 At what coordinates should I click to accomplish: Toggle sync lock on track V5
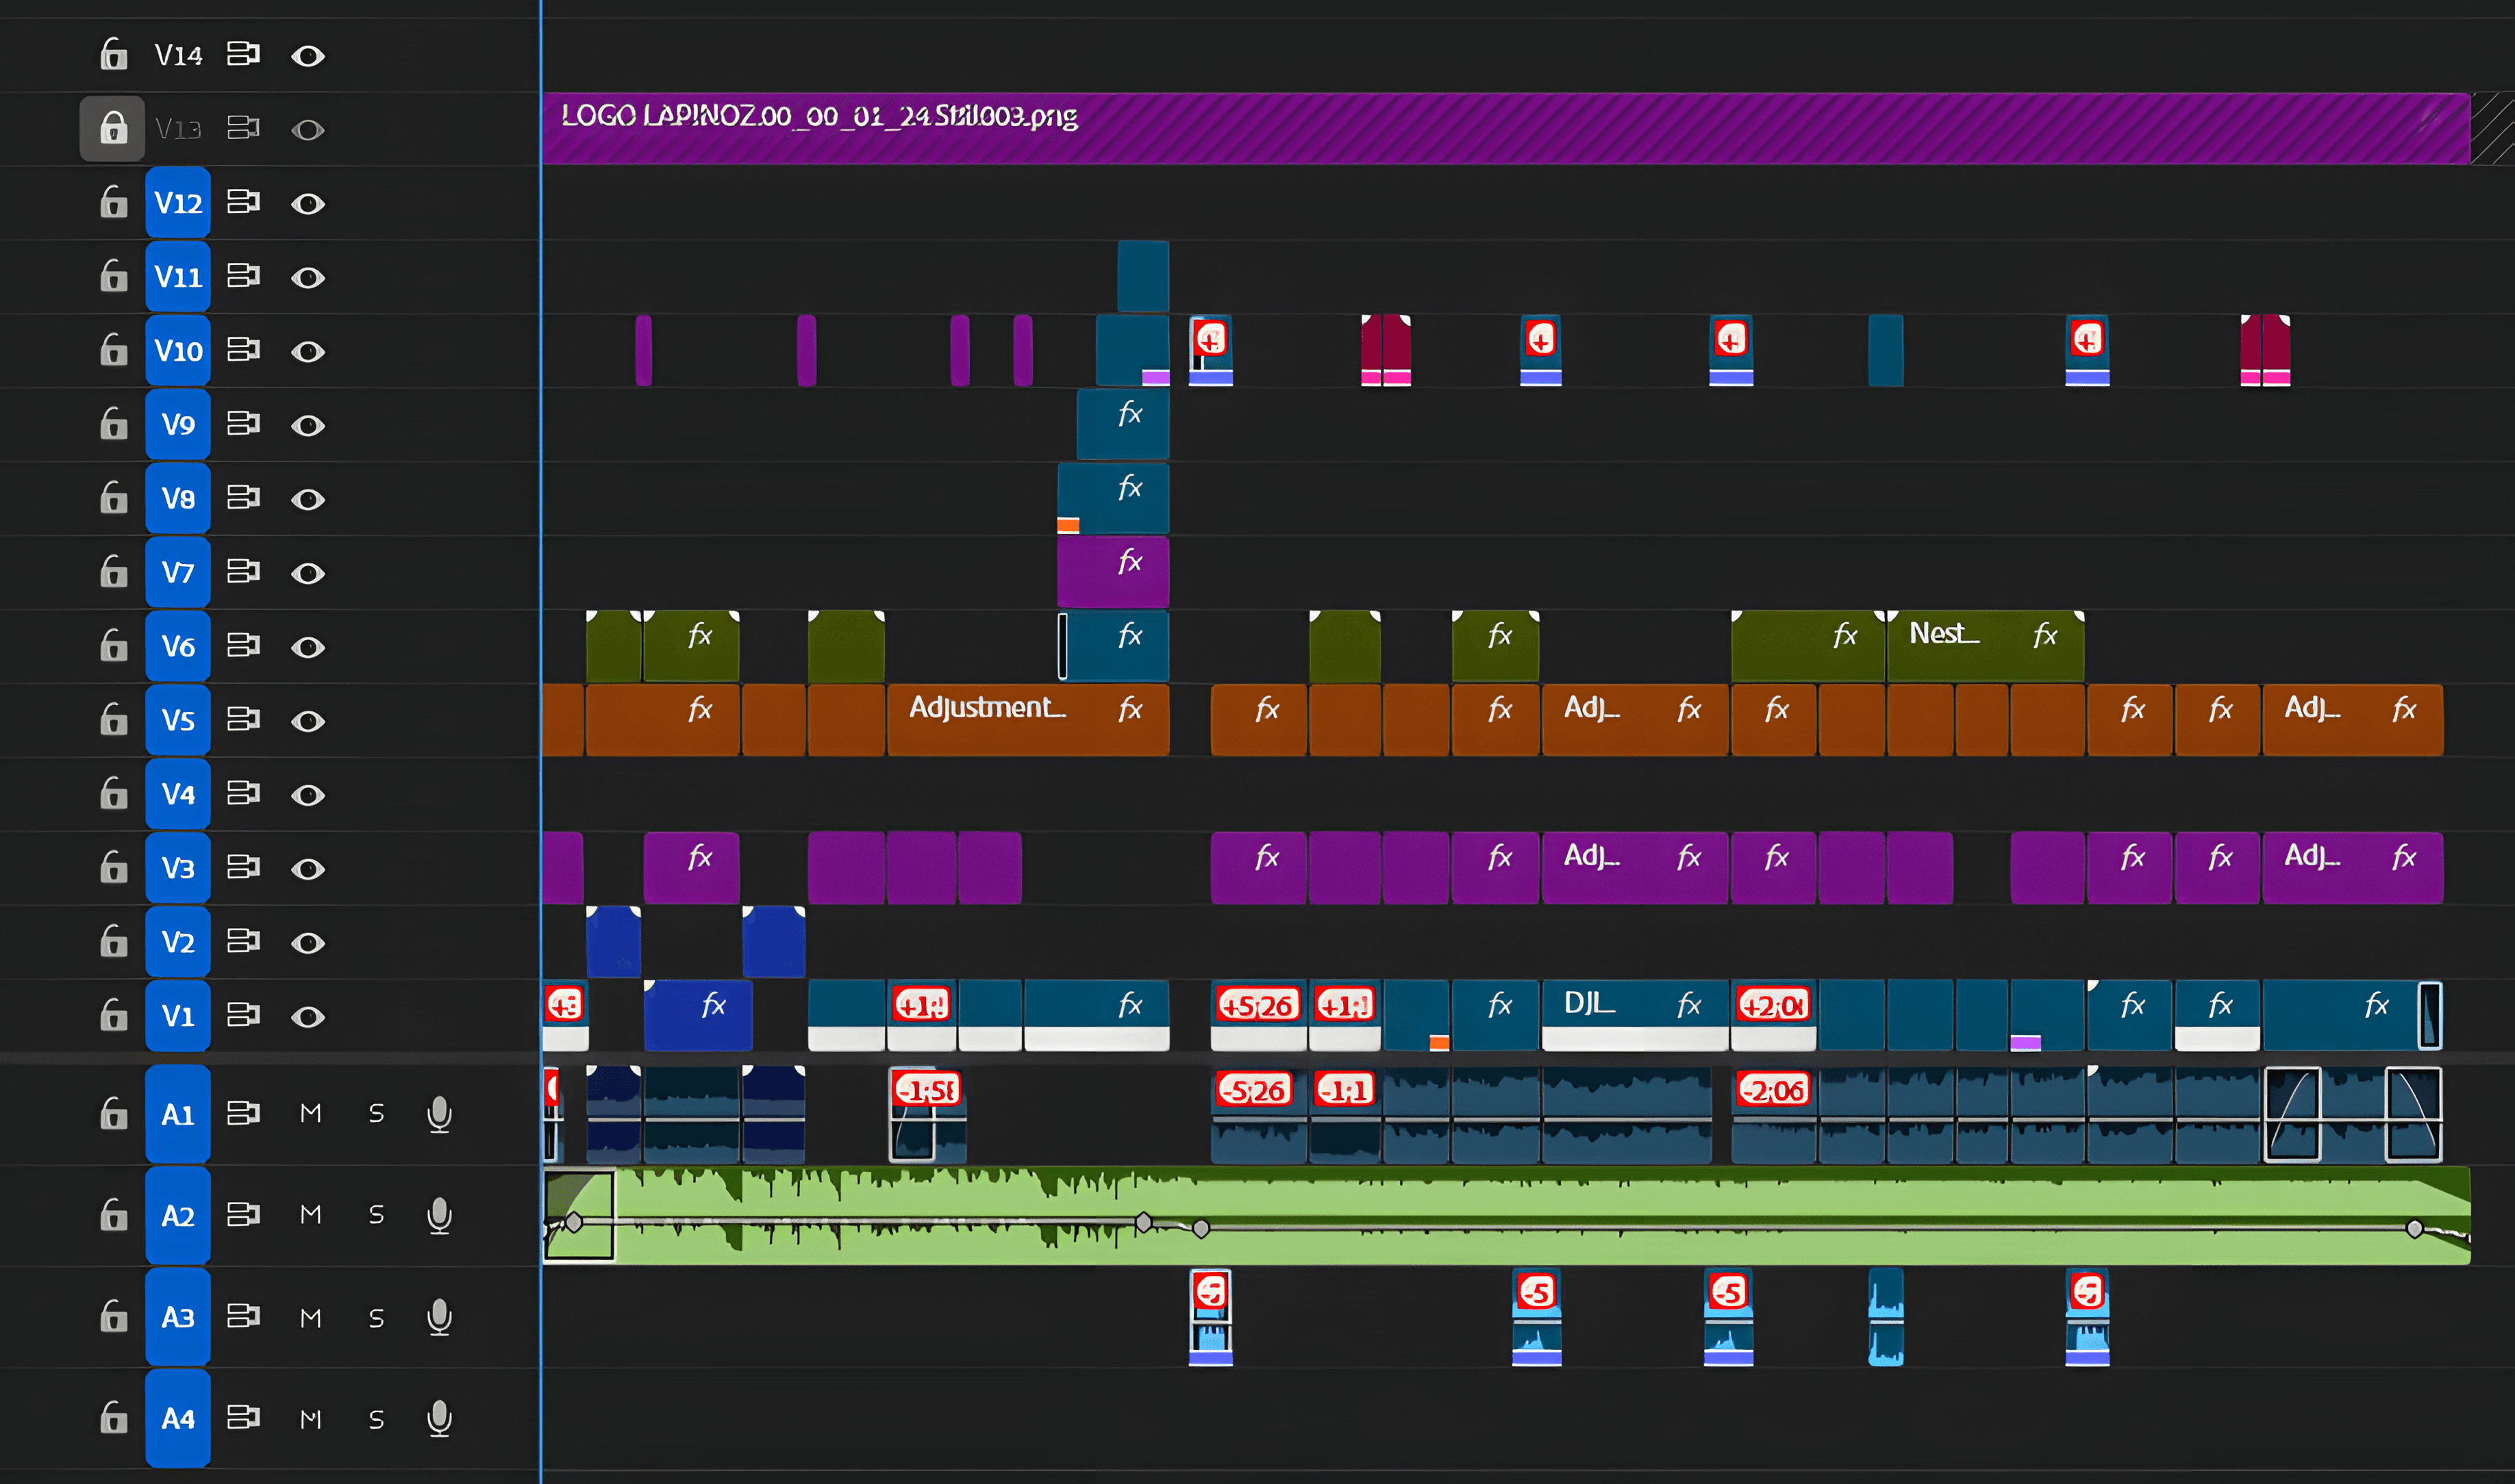[x=243, y=720]
